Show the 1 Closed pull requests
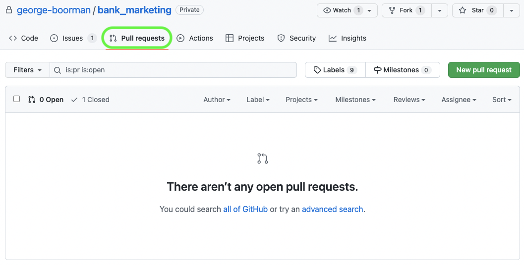Screen dimensions: 524x265 point(90,100)
